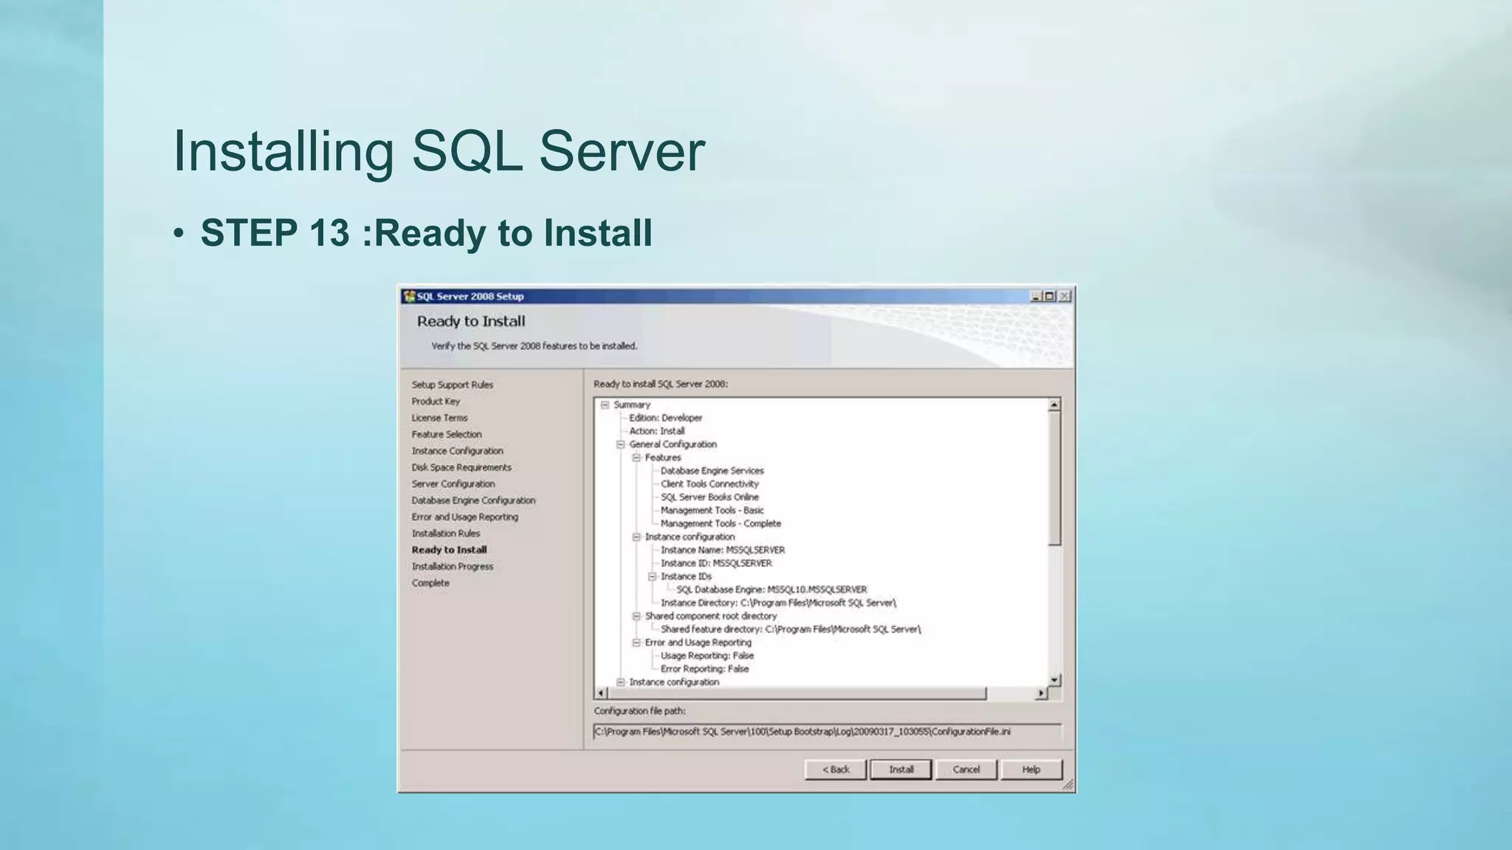Screen dimensions: 1512x850
Task: Click the Install button
Action: tap(901, 770)
